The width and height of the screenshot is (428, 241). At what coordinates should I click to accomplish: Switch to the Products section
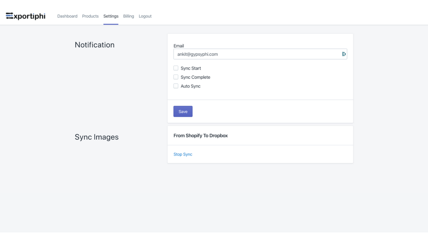click(x=90, y=16)
